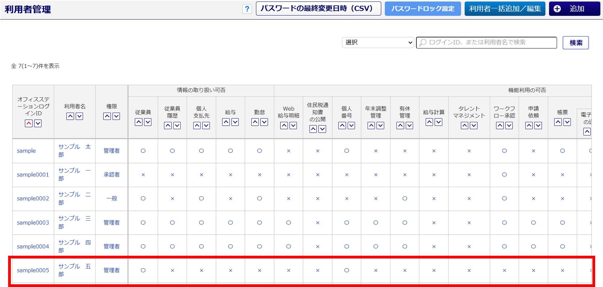
Task: Sort 利用者名 column ascending
Action: pos(70,116)
